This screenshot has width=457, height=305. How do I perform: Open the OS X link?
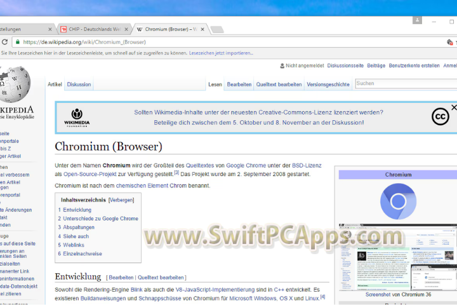(x=286, y=299)
